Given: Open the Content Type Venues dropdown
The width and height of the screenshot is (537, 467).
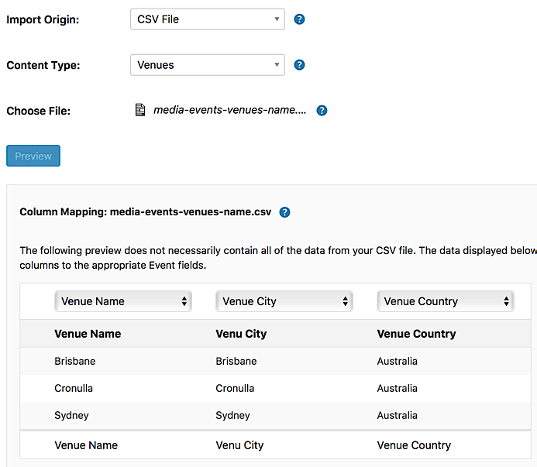Looking at the screenshot, I should tap(207, 65).
